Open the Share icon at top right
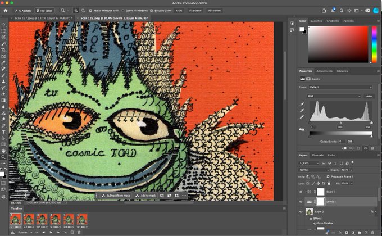The width and height of the screenshot is (382, 236). tap(324, 11)
